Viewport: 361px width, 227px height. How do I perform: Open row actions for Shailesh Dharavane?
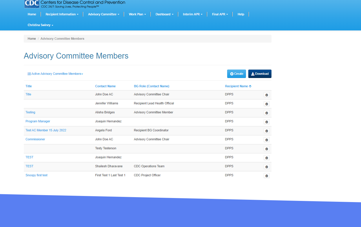click(x=267, y=167)
